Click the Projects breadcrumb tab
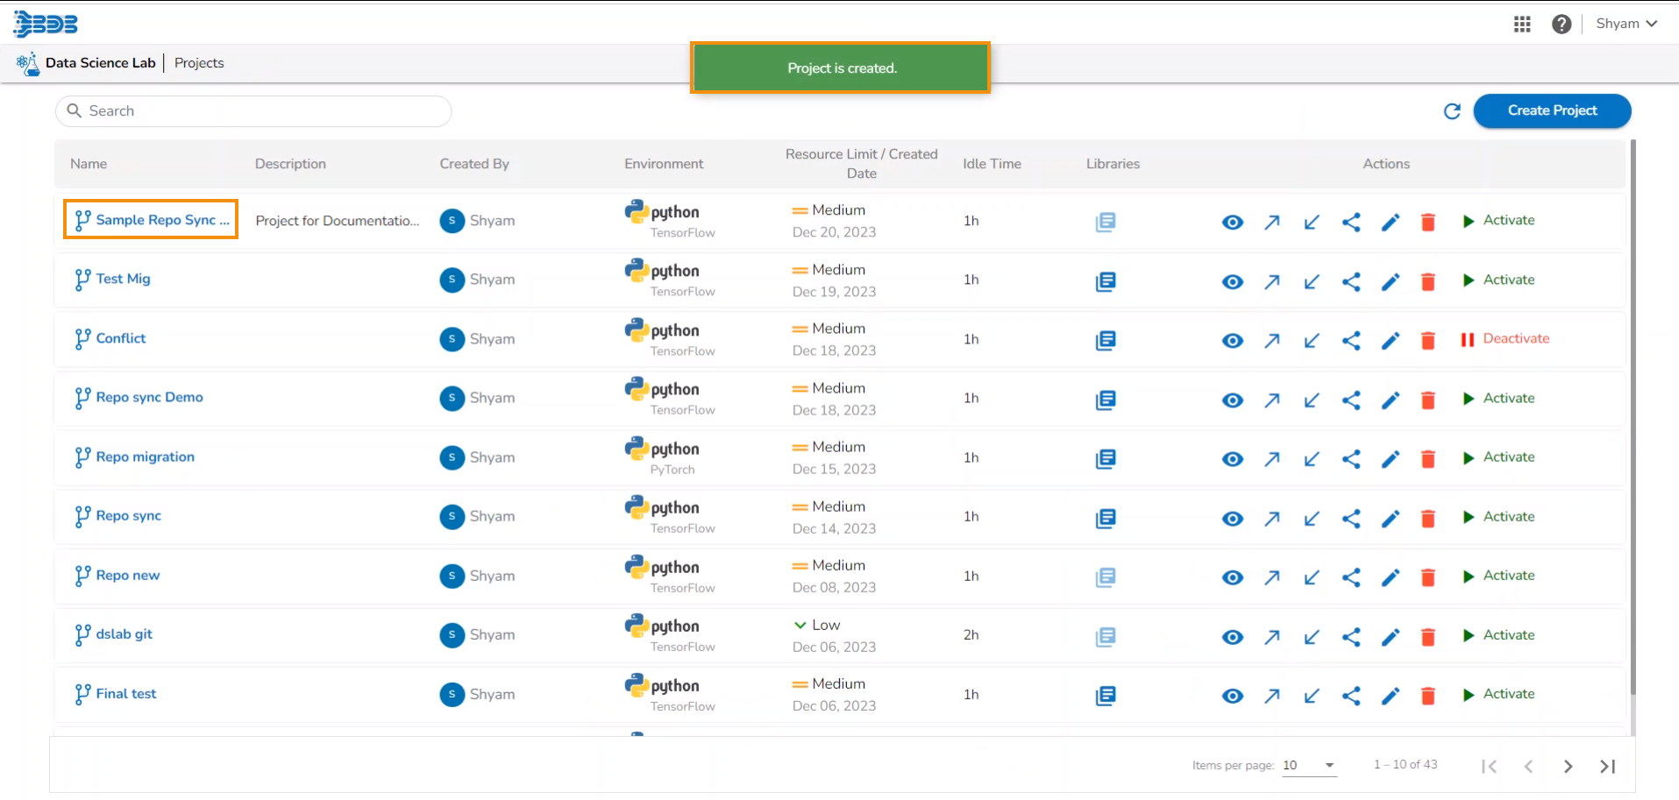This screenshot has width=1679, height=800. pos(199,63)
